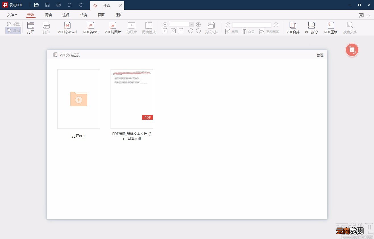Click the 管理 link in the records panel
The image size is (374, 239).
[320, 55]
